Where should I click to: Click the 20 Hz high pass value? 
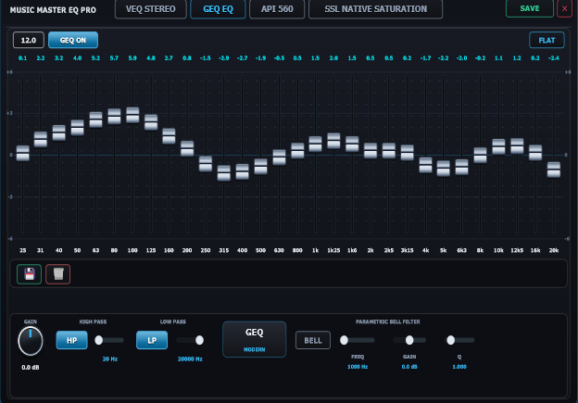(x=110, y=359)
